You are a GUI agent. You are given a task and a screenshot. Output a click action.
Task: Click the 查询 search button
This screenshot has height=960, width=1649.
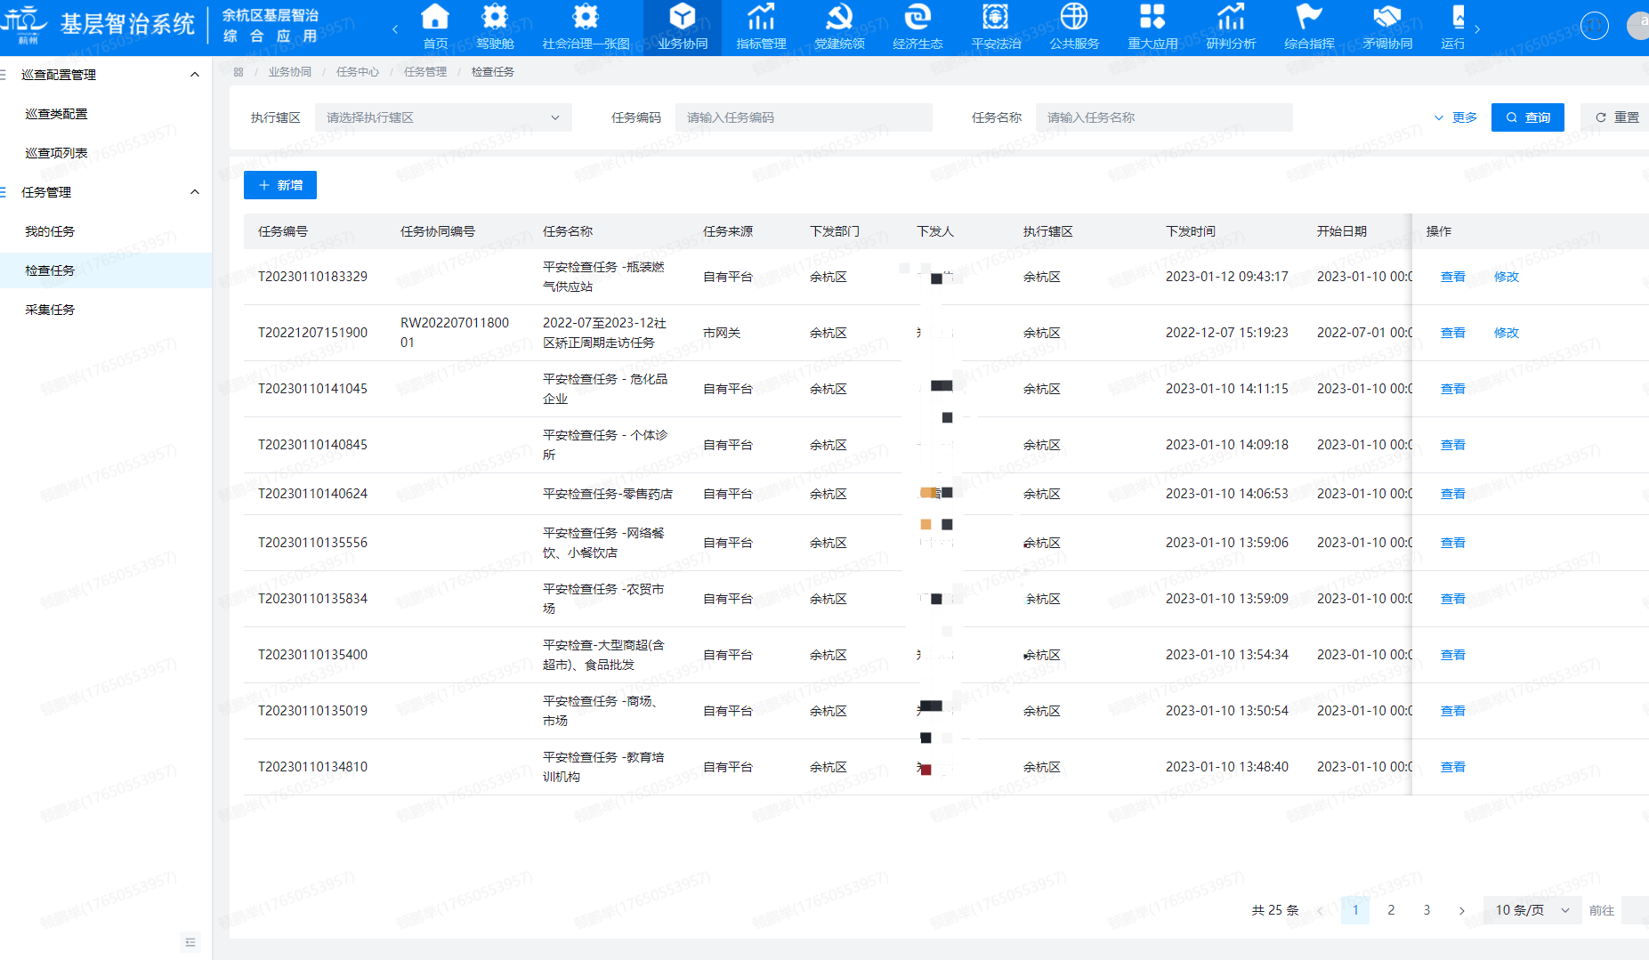pos(1527,117)
